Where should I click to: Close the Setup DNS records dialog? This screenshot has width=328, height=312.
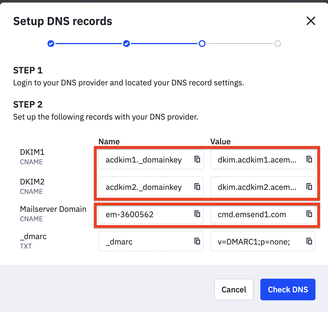311,21
